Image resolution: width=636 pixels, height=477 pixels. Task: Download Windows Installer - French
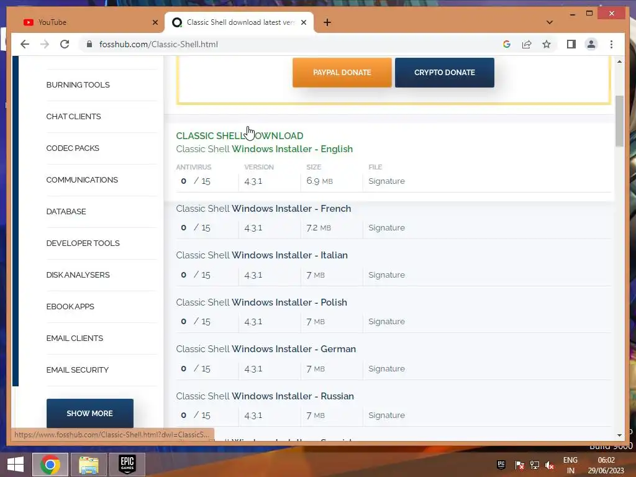pos(263,209)
